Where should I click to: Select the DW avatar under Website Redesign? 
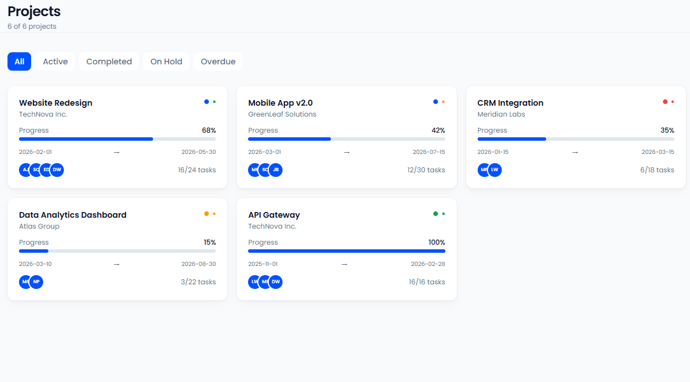pos(56,169)
